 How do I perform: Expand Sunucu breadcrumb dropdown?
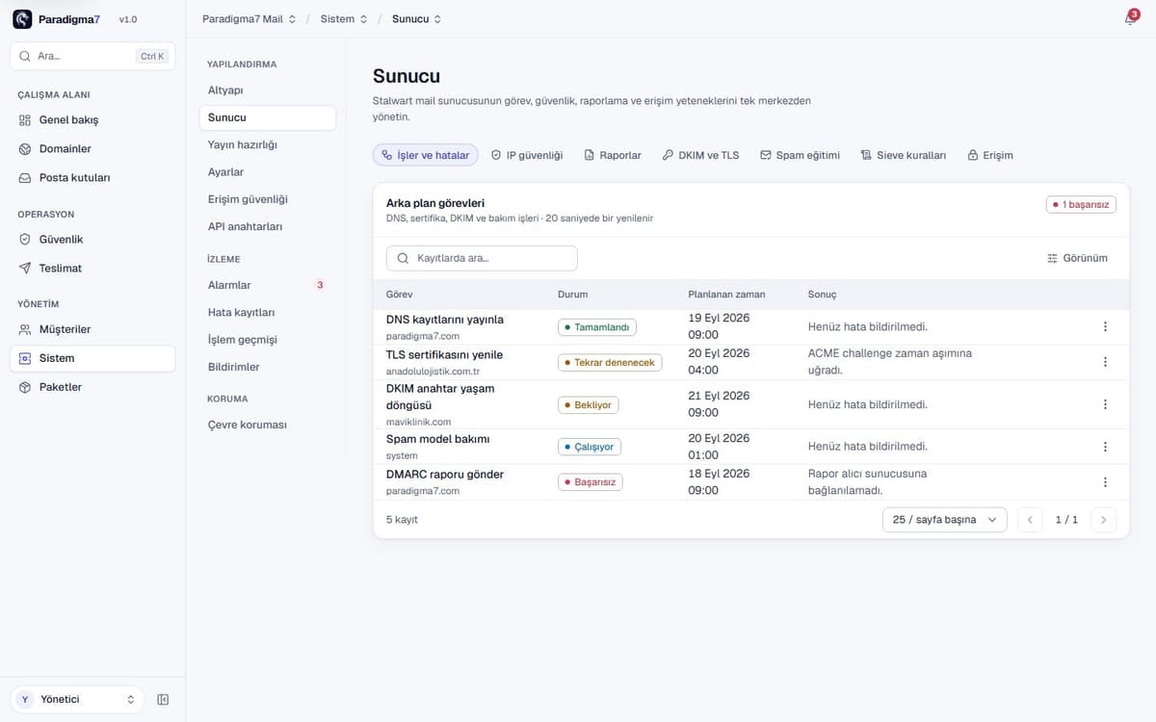pyautogui.click(x=417, y=19)
